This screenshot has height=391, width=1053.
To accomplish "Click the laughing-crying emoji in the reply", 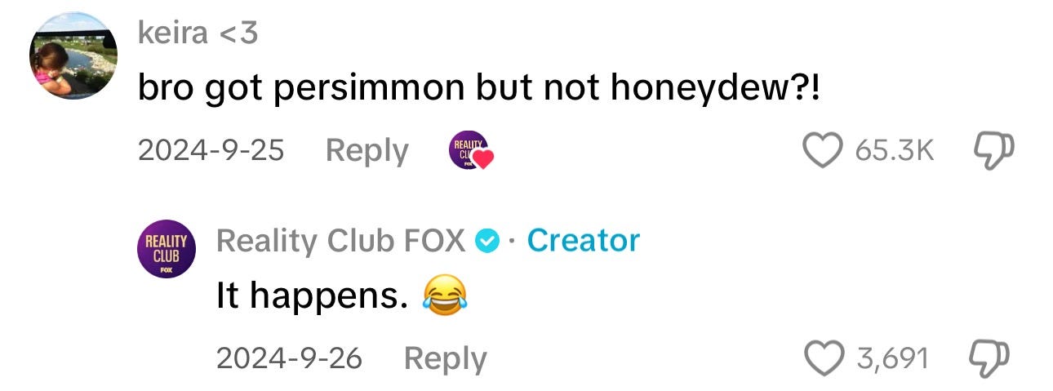I will coord(444,297).
